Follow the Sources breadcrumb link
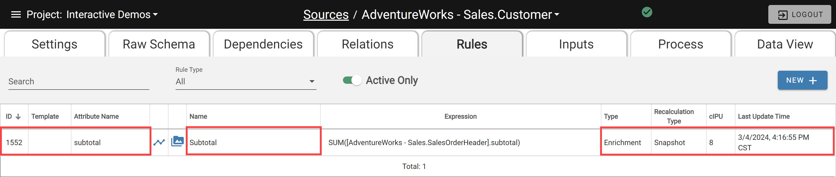 (326, 15)
